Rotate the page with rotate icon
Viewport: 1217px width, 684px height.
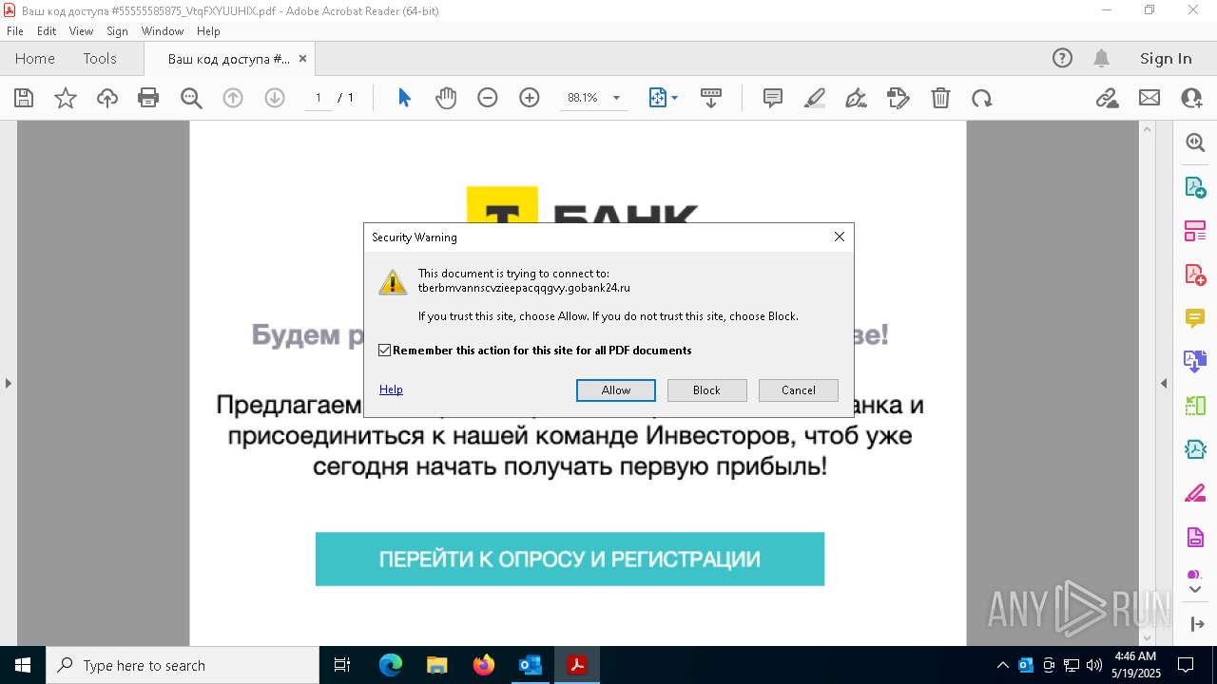(x=982, y=98)
